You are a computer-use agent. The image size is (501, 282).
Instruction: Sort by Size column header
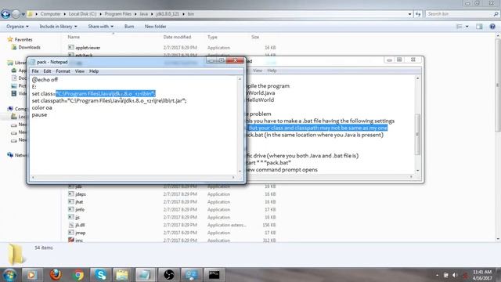click(x=255, y=37)
